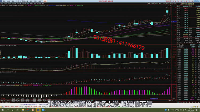Click the highlighted date marker on timeline
This screenshot has height=112, width=200.
[154, 98]
